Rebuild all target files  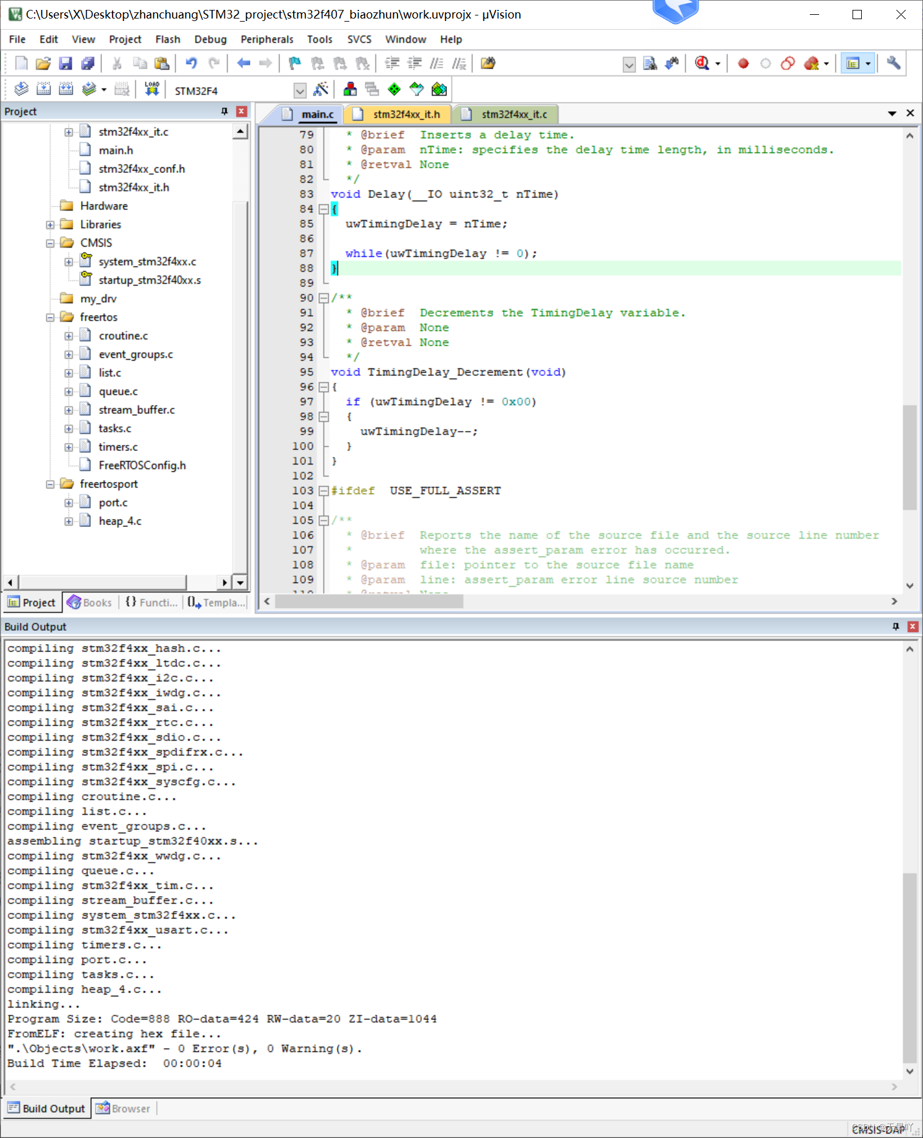pyautogui.click(x=66, y=90)
